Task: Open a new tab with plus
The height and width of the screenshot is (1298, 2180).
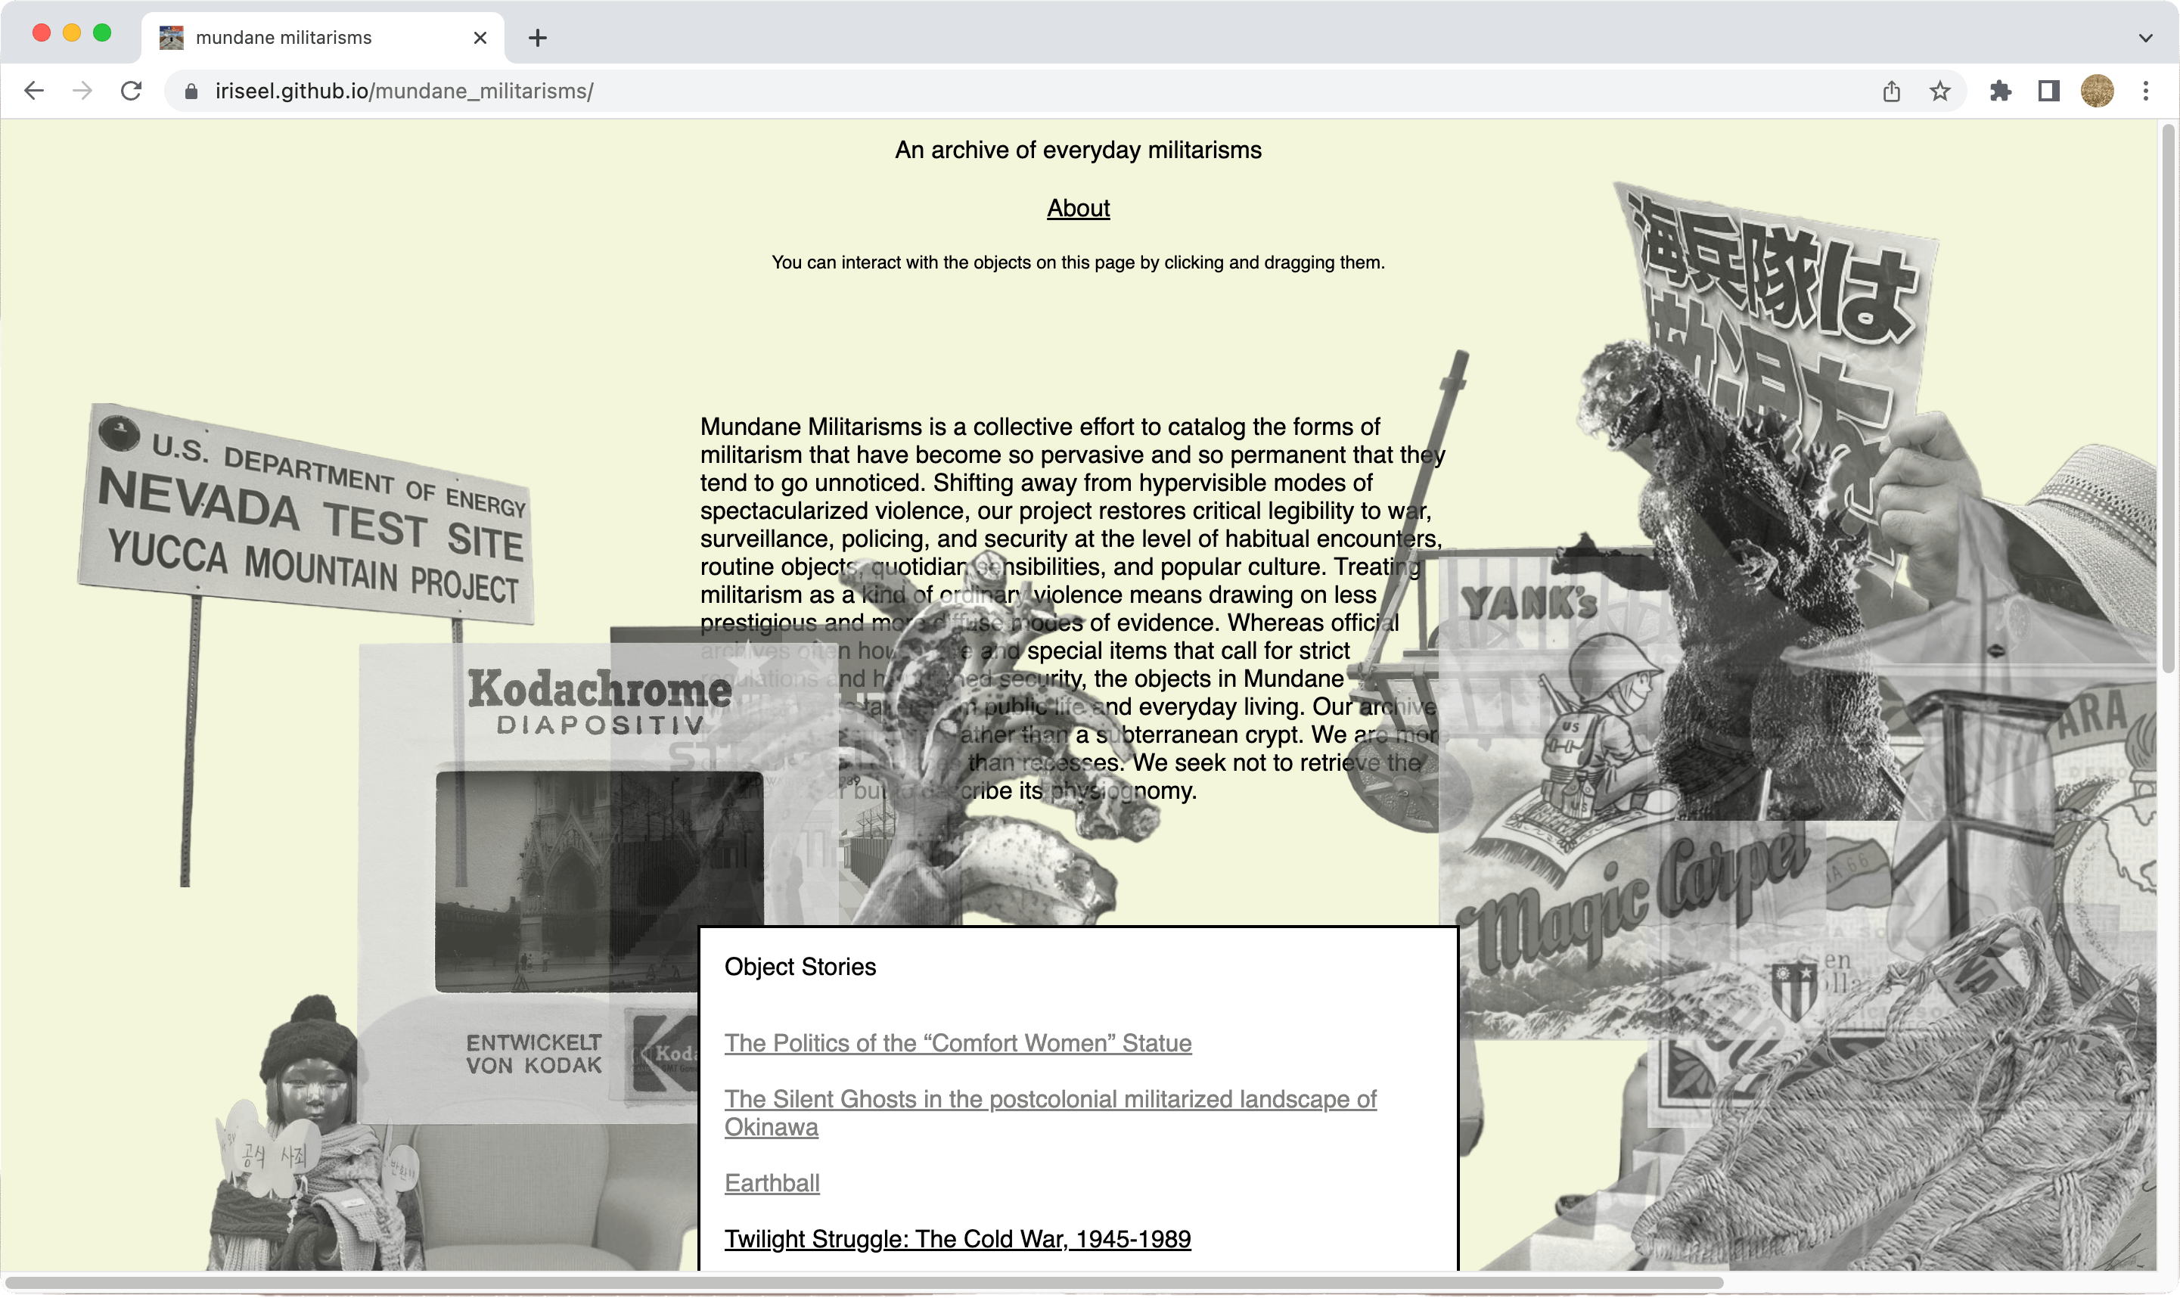Action: [x=538, y=38]
